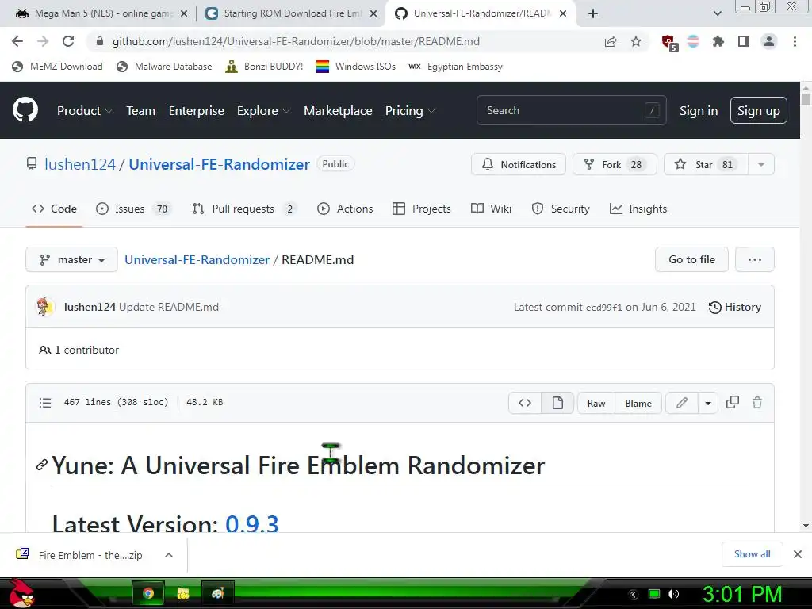Show all downloads
Screen dimensions: 812x609
(752, 554)
